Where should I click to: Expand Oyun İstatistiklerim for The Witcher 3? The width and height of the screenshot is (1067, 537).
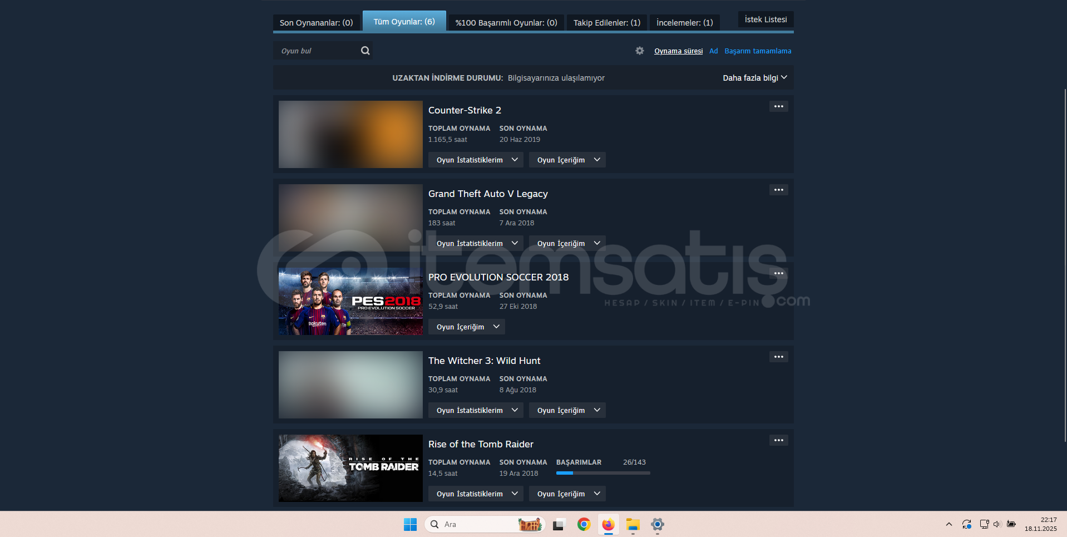476,410
